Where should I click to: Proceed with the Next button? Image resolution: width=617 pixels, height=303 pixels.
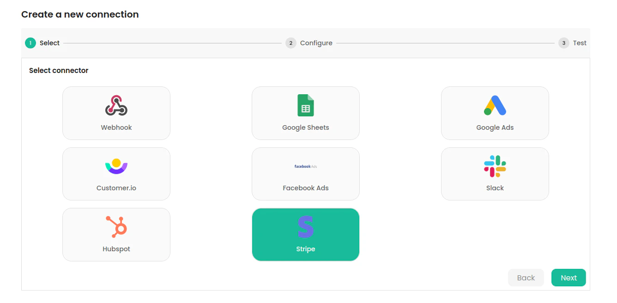coord(569,278)
